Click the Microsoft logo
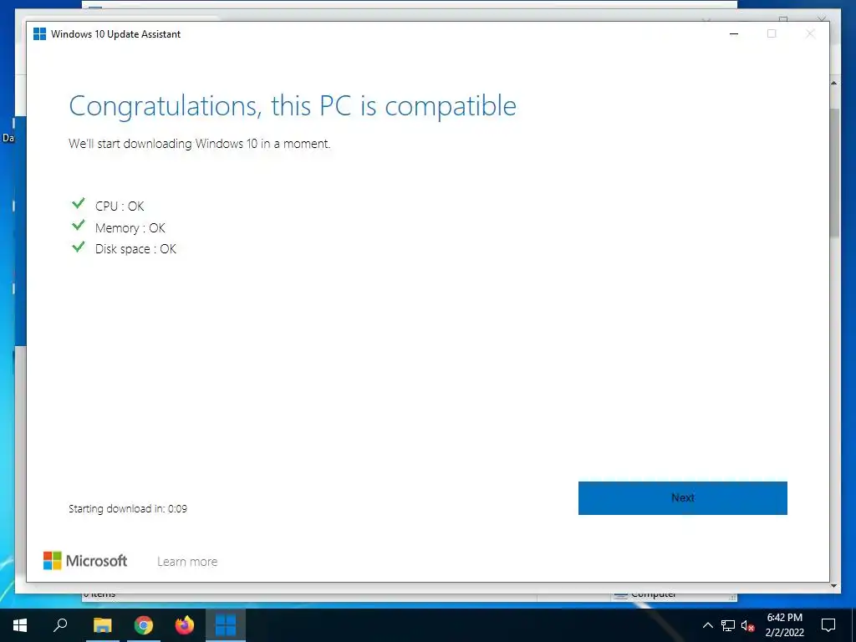Viewport: 856px width, 642px height. click(x=85, y=561)
